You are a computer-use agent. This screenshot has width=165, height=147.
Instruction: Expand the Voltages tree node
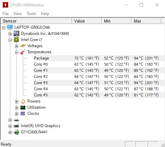[x=16, y=46]
